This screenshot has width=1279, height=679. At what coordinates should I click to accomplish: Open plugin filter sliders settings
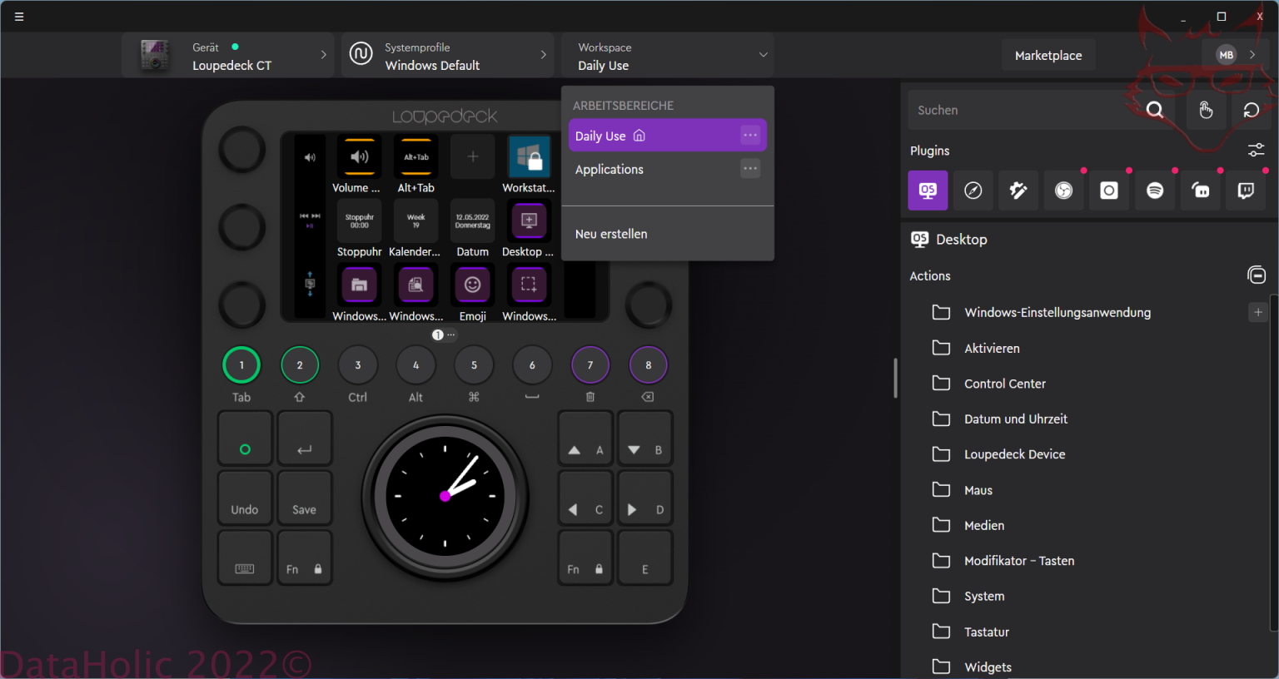pyautogui.click(x=1256, y=150)
